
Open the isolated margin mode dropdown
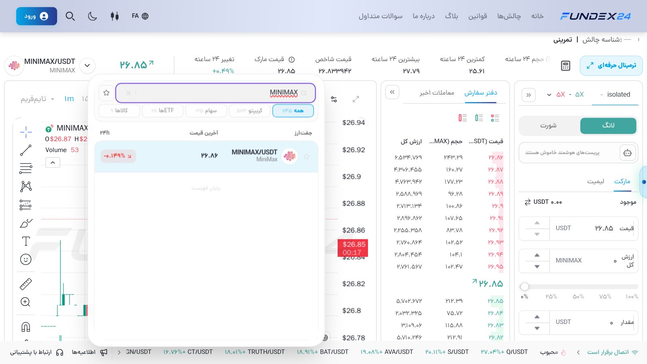point(615,95)
